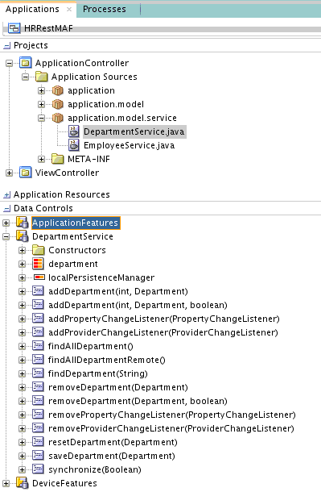
Task: Collapse the Data Controls section
Action: (x=6, y=209)
